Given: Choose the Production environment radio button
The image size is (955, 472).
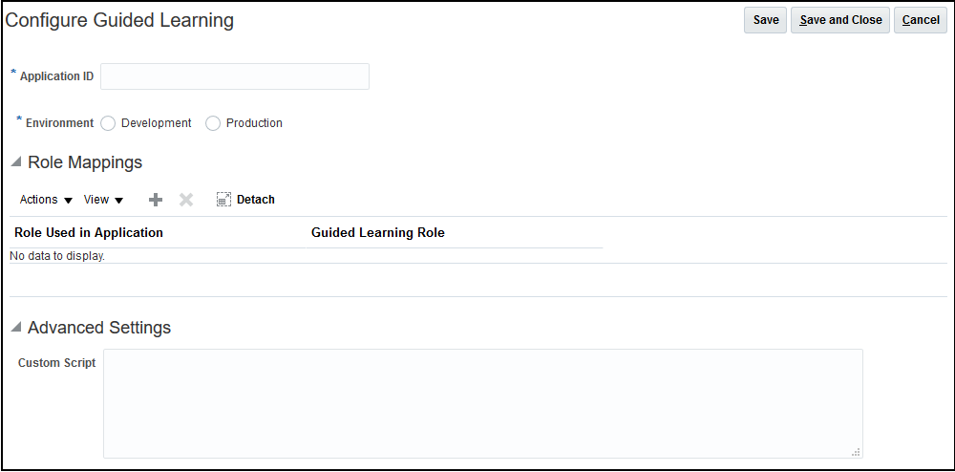Looking at the screenshot, I should click(x=213, y=123).
